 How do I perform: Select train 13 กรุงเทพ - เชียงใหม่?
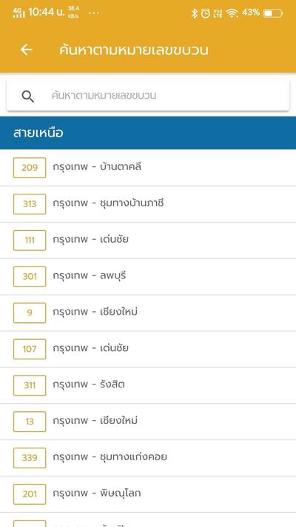(148, 422)
